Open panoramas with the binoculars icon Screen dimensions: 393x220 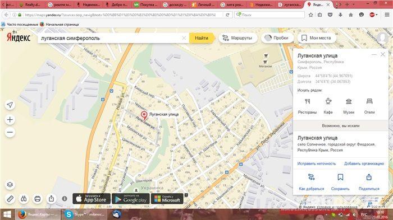24,199
